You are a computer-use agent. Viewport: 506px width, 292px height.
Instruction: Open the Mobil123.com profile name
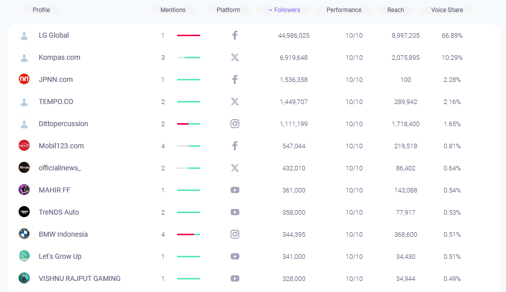click(61, 146)
